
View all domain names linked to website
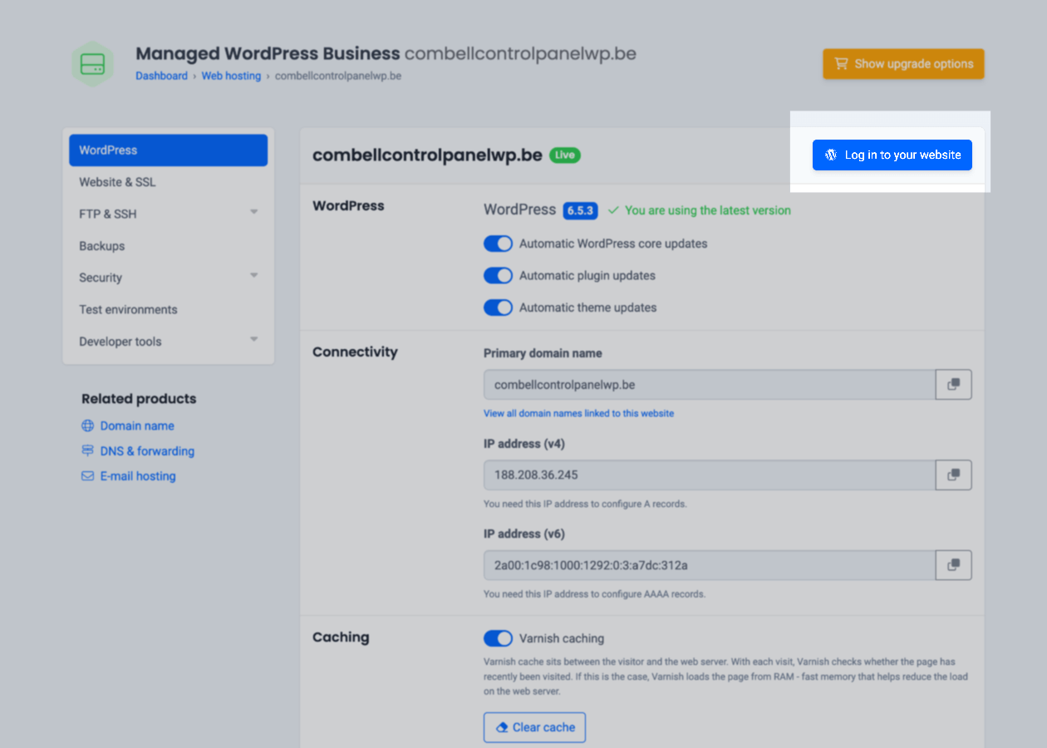(579, 413)
